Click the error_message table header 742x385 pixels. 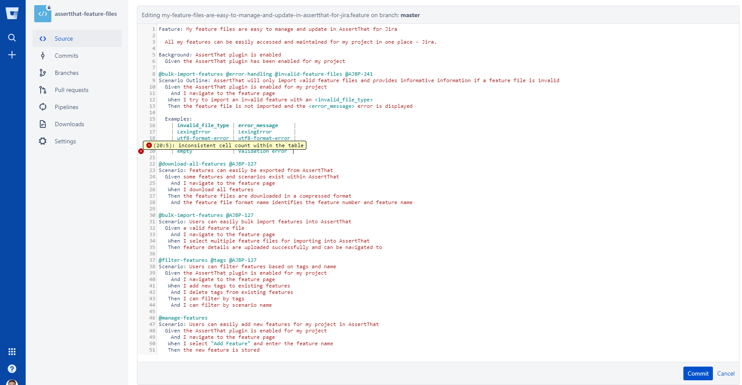(258, 125)
